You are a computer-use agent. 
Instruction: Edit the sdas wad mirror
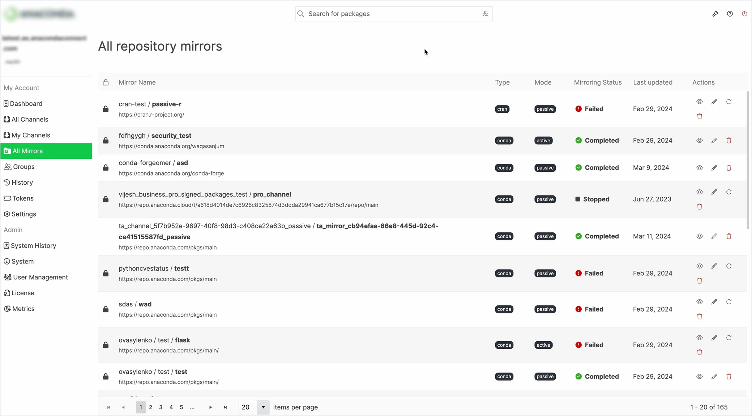tap(714, 302)
